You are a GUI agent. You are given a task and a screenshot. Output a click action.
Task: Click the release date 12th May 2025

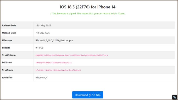coord(43,25)
